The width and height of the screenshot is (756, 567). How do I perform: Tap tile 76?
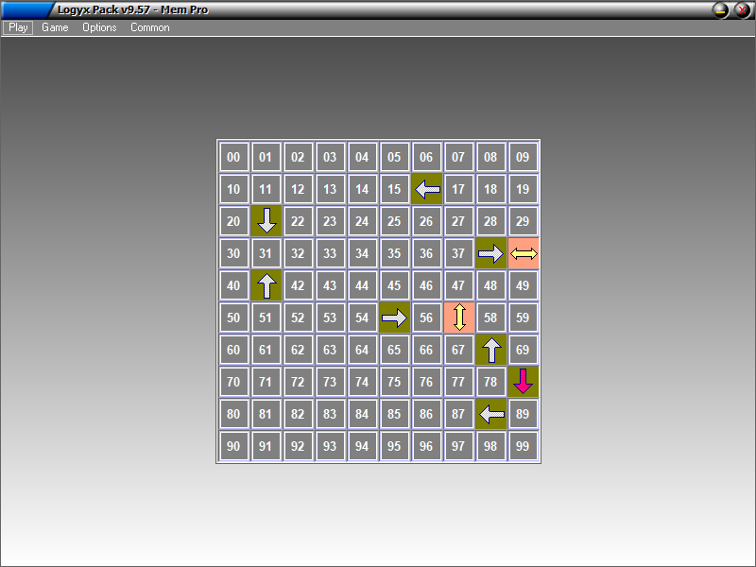click(427, 382)
